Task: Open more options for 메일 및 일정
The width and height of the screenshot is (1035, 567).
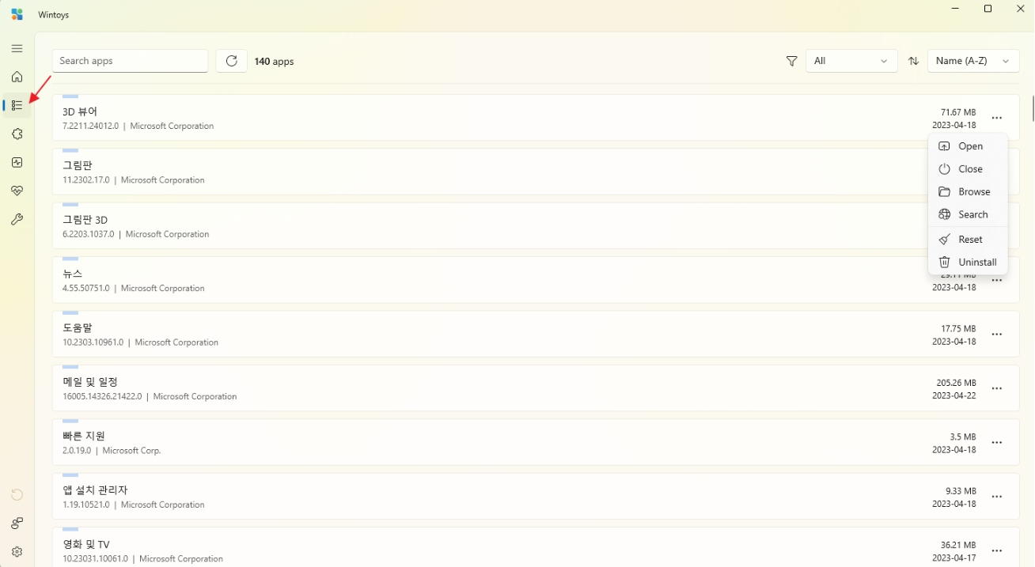Action: (997, 388)
